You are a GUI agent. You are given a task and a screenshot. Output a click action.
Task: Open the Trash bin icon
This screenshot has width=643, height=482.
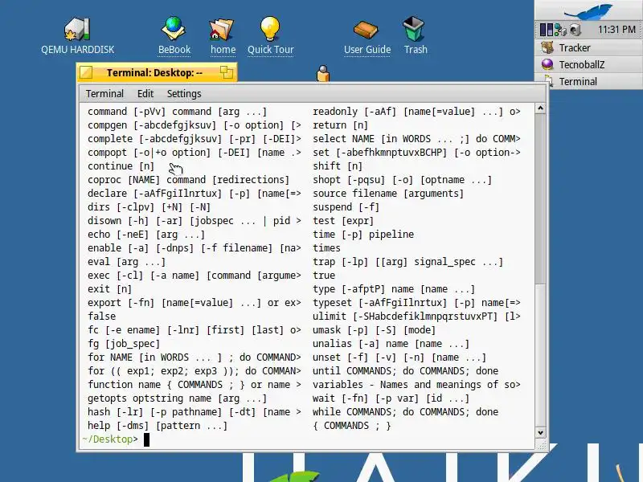point(414,29)
